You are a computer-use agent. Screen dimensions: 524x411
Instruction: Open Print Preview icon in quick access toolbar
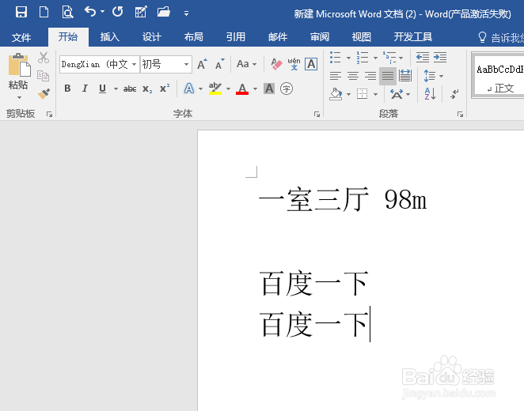click(x=67, y=13)
